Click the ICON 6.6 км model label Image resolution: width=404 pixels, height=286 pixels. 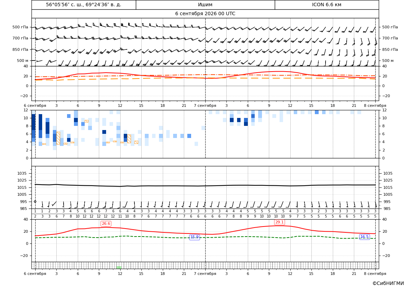(x=327, y=4)
